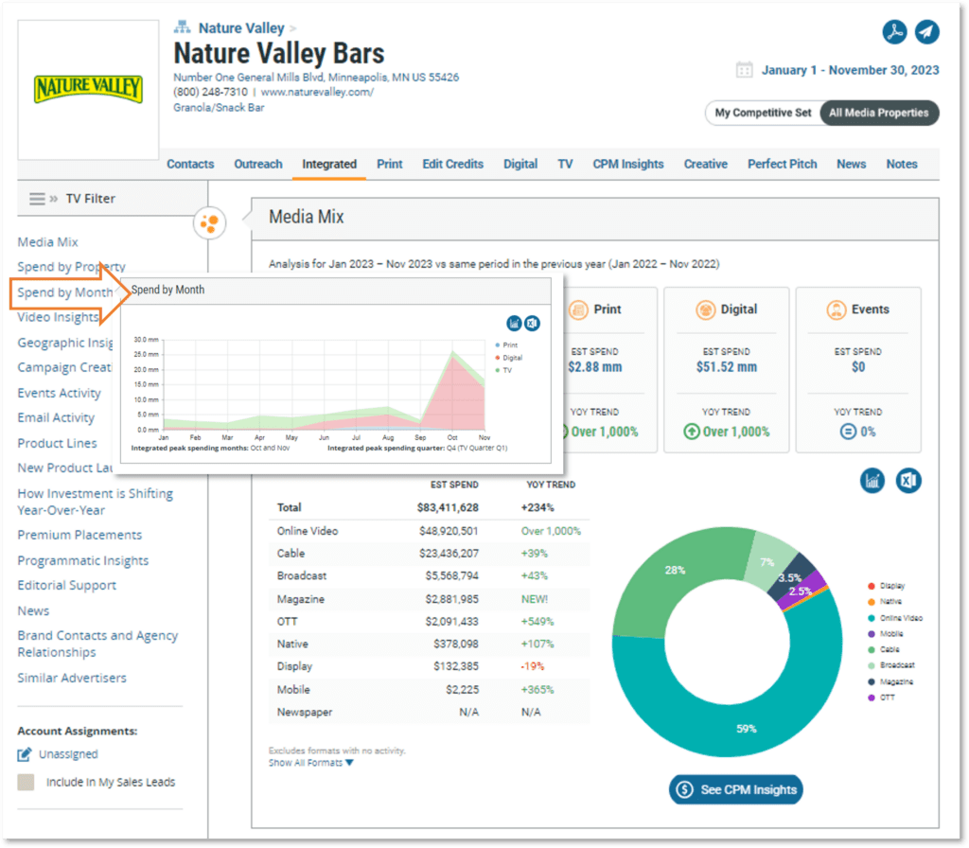Click Magazine NEW! trend value
Screen dimensions: 969x848
point(534,599)
